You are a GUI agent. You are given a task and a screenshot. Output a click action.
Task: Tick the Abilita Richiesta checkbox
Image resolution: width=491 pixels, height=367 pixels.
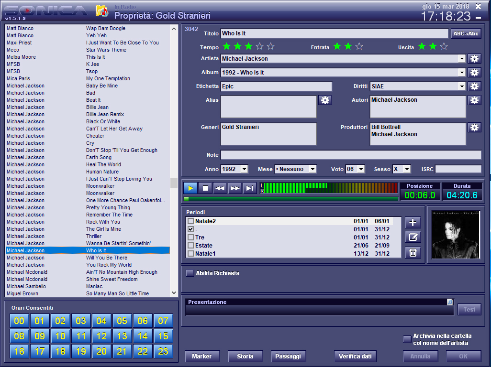coord(190,273)
